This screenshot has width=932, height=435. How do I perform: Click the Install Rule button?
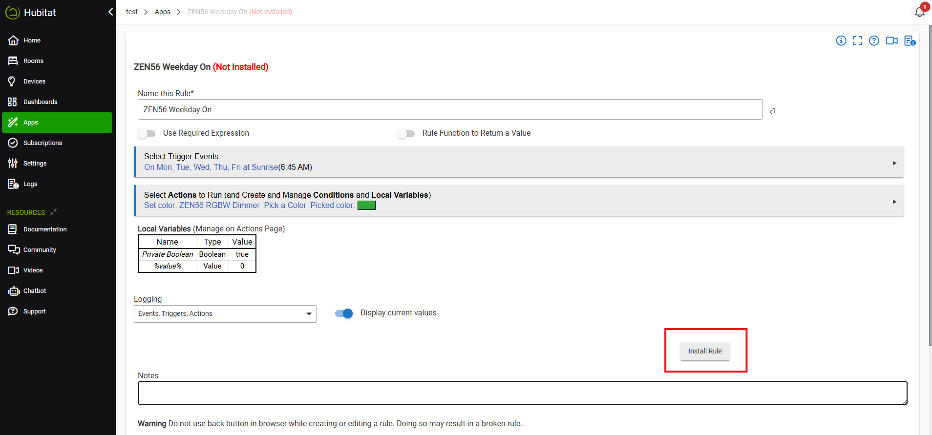(705, 351)
